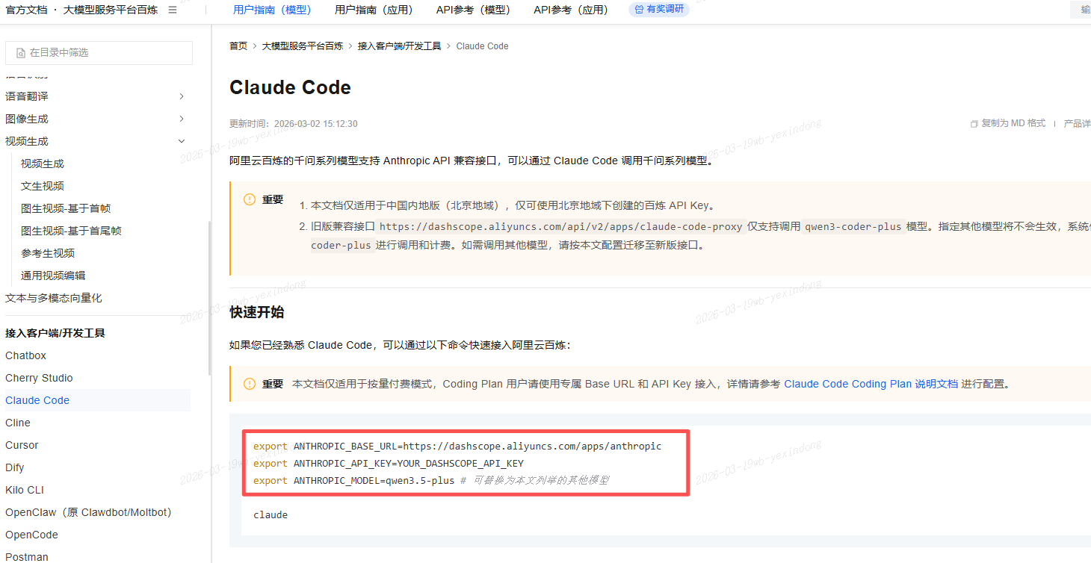Open 通用视频编辑 in the sidebar
The image size is (1091, 563).
click(53, 276)
